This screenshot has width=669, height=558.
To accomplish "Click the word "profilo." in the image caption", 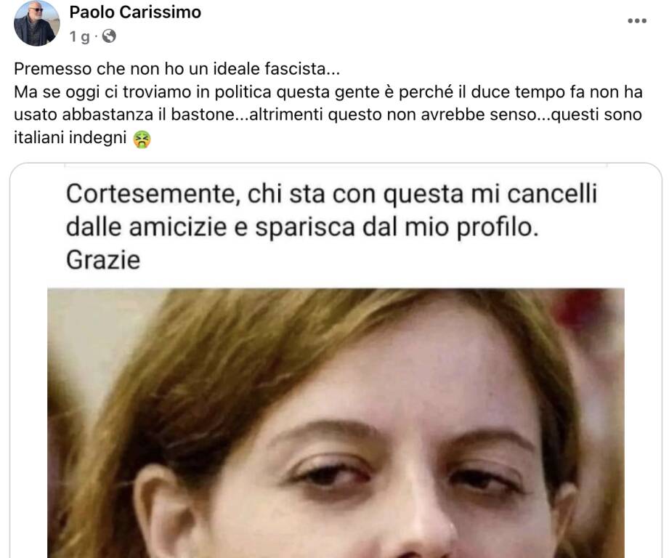I will pyautogui.click(x=498, y=228).
